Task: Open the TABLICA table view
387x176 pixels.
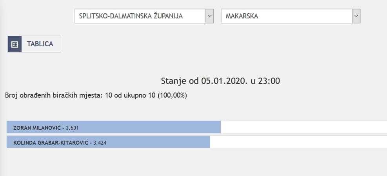Action: (40, 44)
